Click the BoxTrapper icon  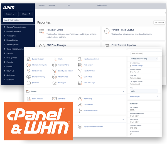(x=55, y=83)
